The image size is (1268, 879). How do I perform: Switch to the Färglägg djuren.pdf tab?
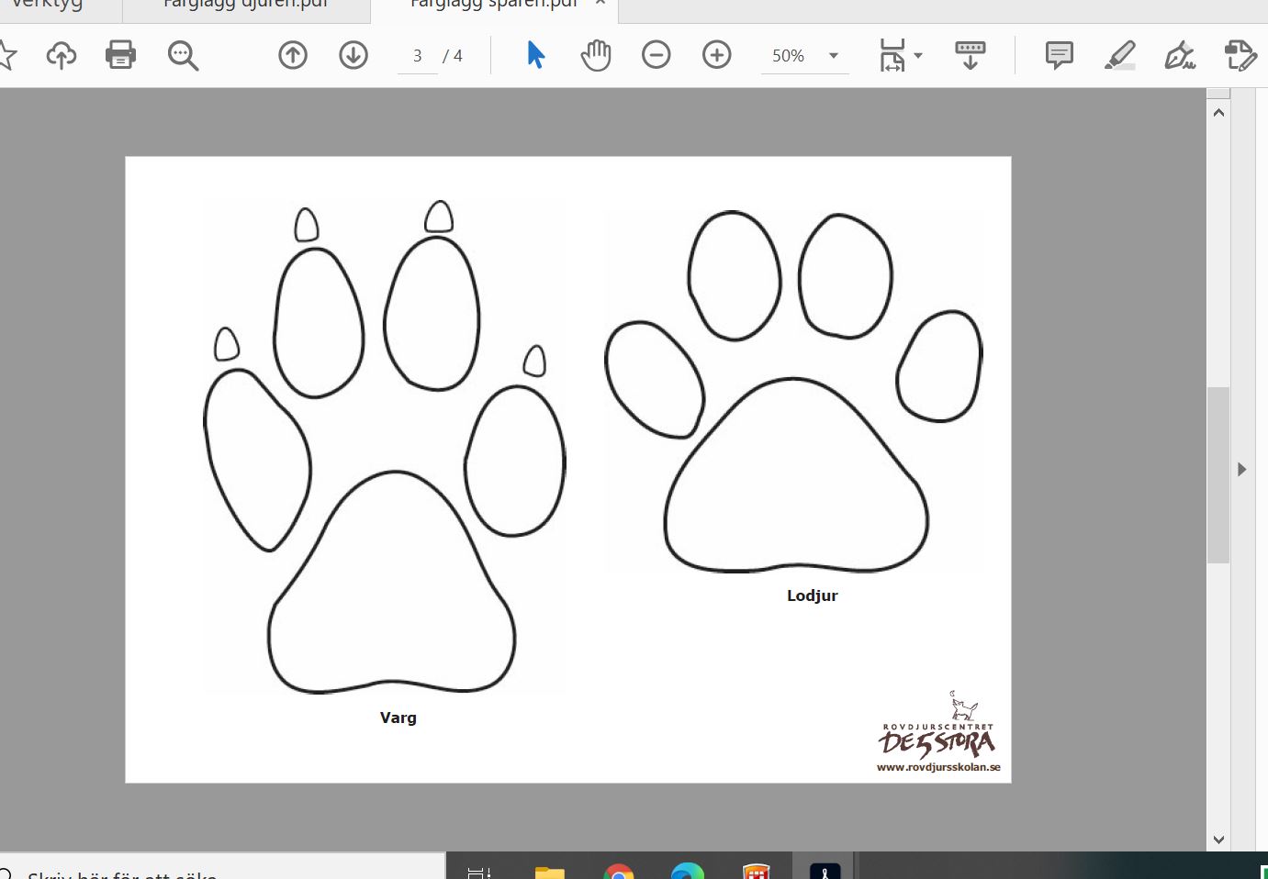[x=246, y=5]
